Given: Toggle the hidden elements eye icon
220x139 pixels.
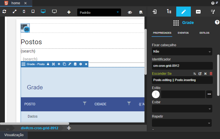Looking at the screenshot, I should [130, 12].
